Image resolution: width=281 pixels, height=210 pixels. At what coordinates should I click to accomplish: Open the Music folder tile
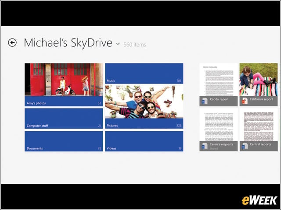coord(144,73)
